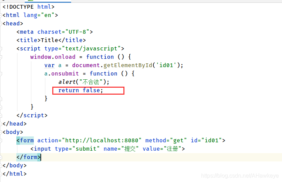Collapse the fold marker beside a.onsubmit line
Image resolution: width=282 pixels, height=182 pixels.
coord(1,73)
